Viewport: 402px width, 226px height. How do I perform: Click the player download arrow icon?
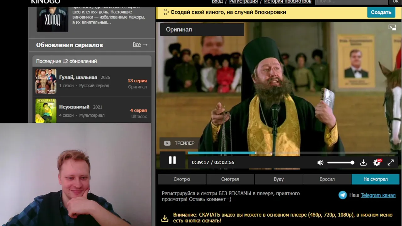(363, 163)
